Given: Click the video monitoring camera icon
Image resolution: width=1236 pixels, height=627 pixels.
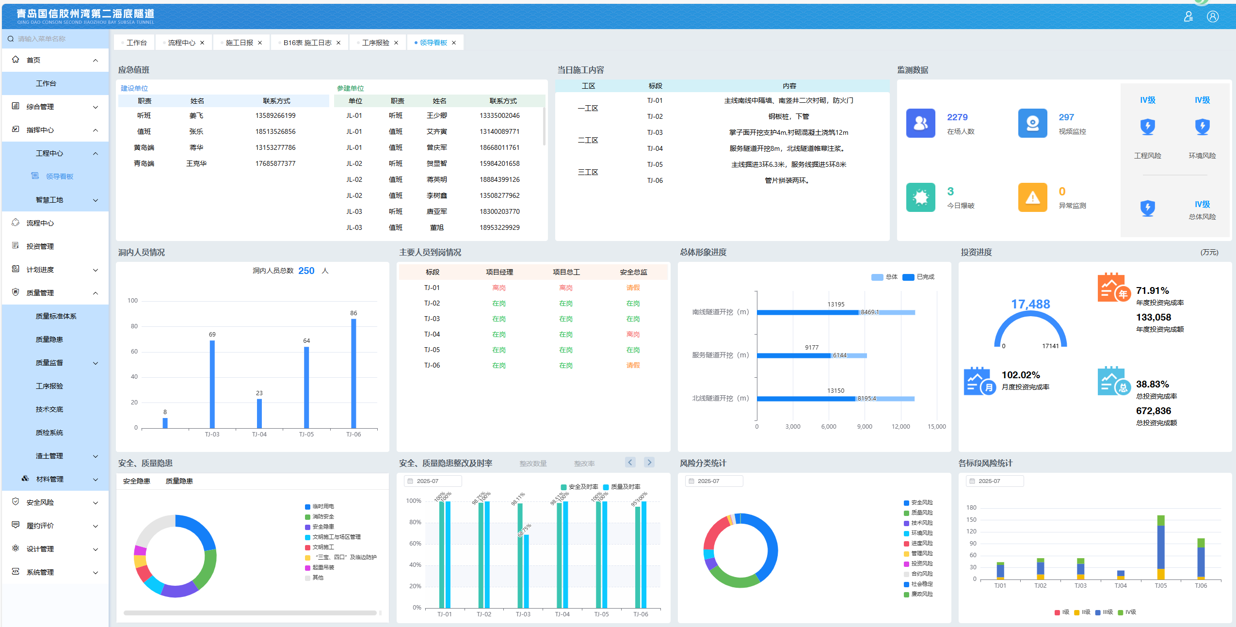Looking at the screenshot, I should [x=1032, y=123].
